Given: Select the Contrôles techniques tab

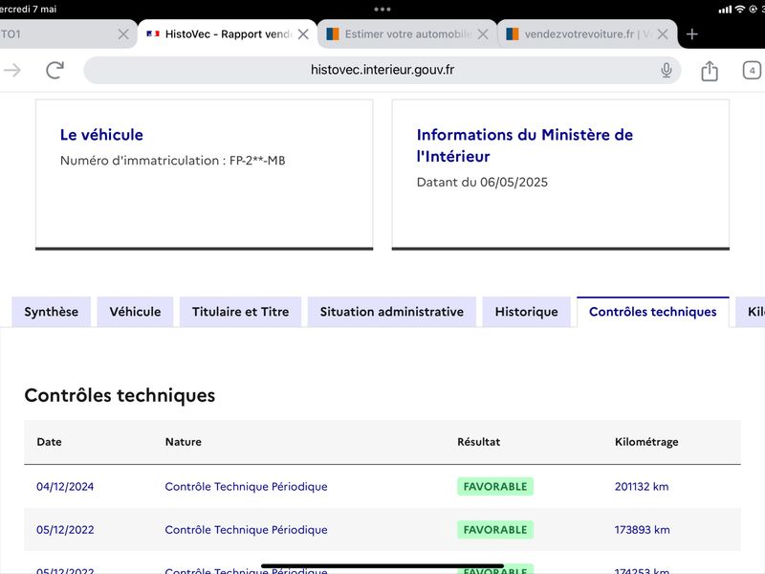Looking at the screenshot, I should (x=653, y=312).
